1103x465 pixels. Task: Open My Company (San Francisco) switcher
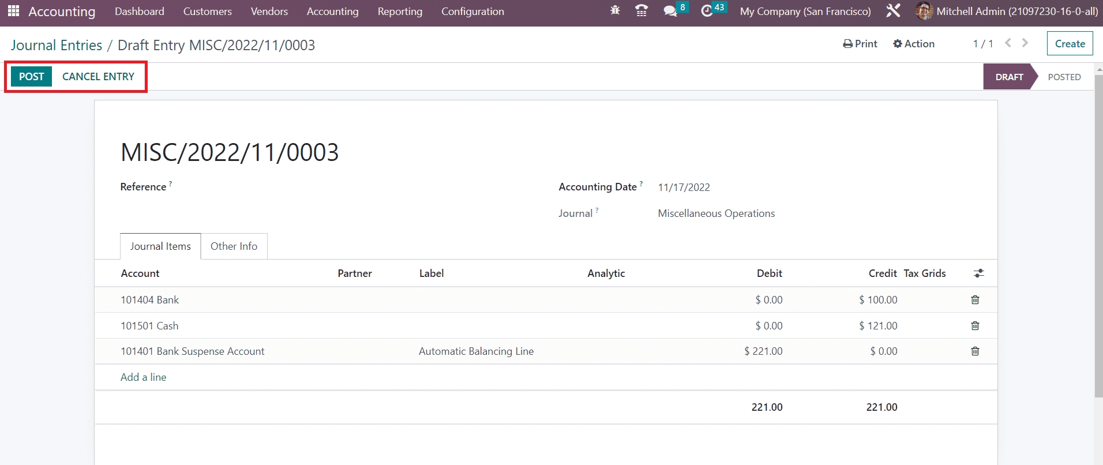tap(805, 12)
